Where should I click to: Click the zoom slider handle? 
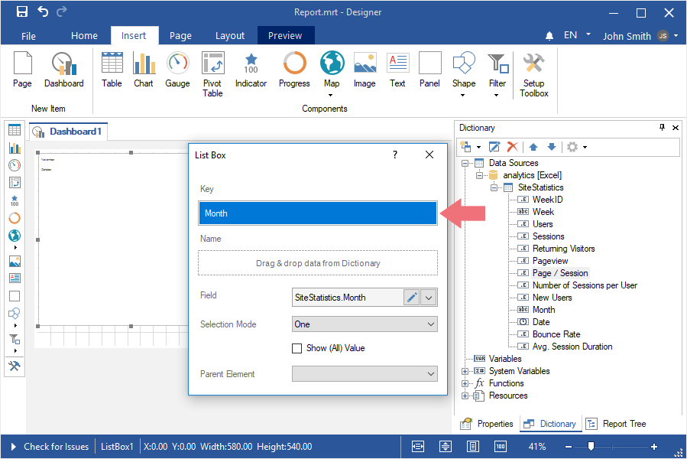591,447
